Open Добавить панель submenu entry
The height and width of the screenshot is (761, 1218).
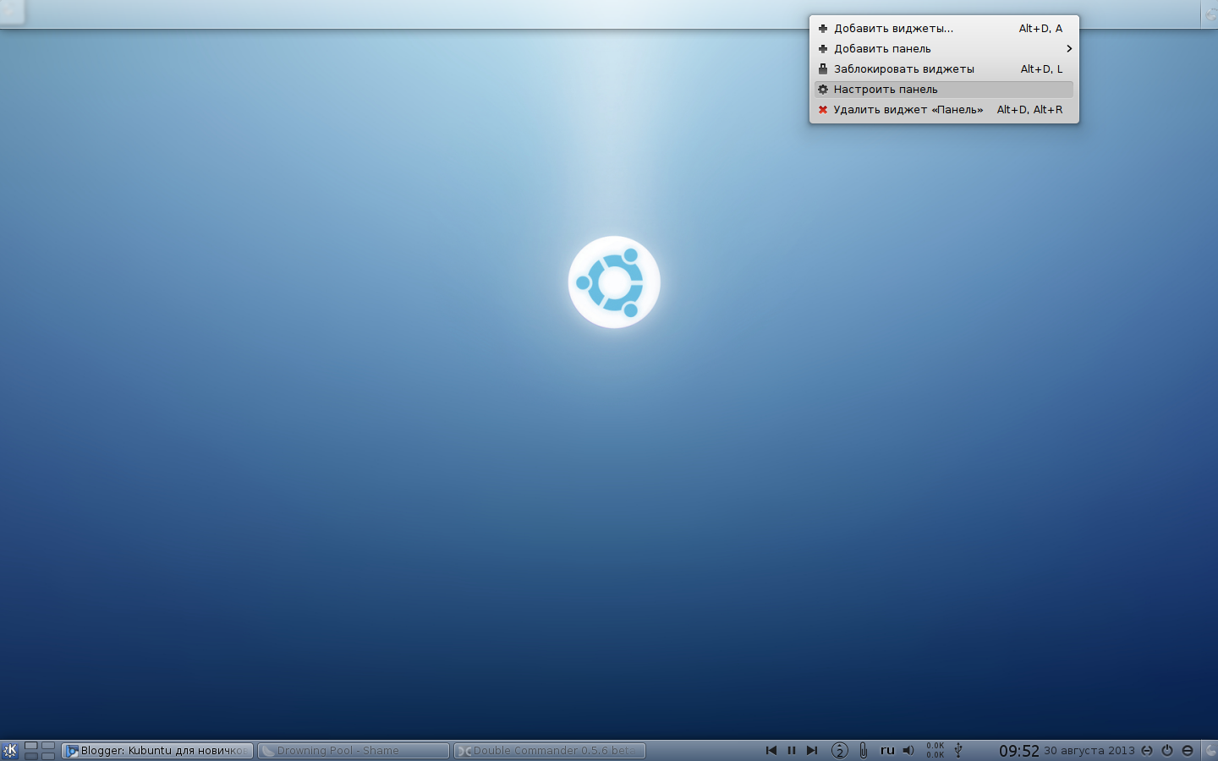coord(944,48)
